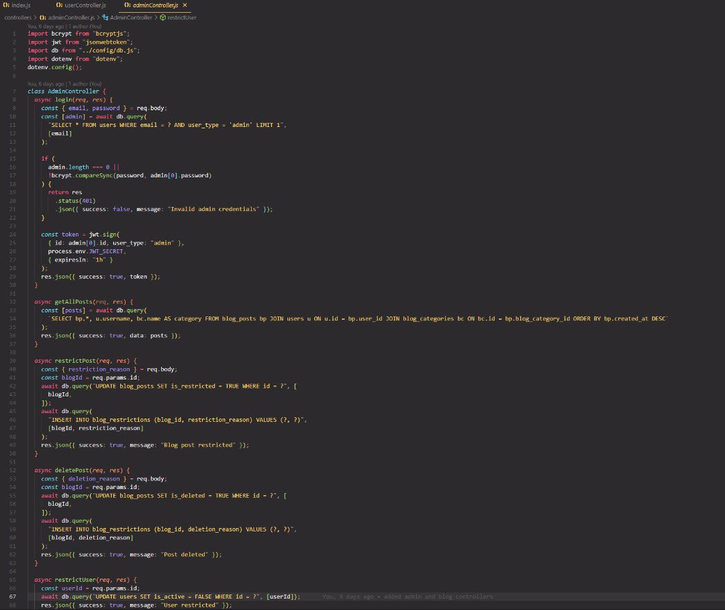Click line number 7 in the gutter
Image resolution: width=725 pixels, height=610 pixels.
[14, 91]
